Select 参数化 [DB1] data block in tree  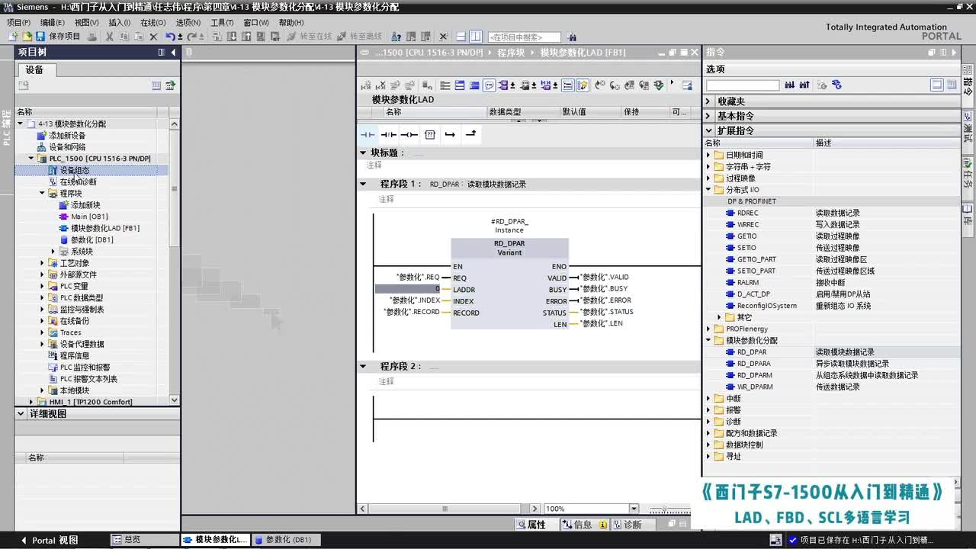click(x=92, y=239)
